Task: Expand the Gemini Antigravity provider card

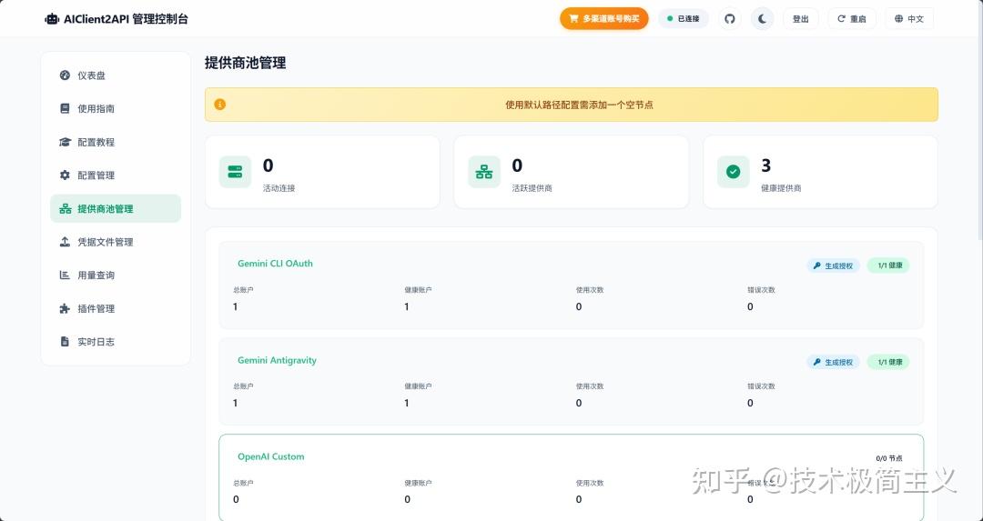Action: pyautogui.click(x=277, y=360)
